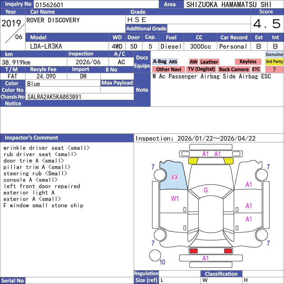
Task: Click the Classification header label
Action: [x=221, y=274]
